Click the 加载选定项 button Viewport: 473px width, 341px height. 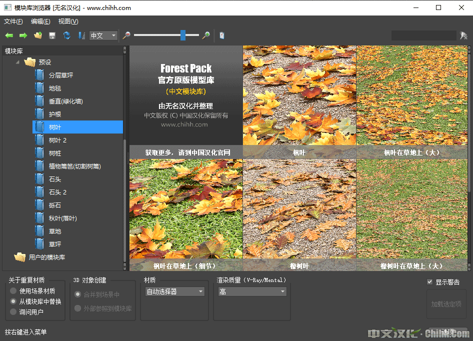click(x=446, y=304)
